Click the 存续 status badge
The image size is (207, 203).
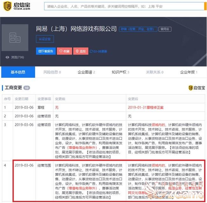pos(138,29)
